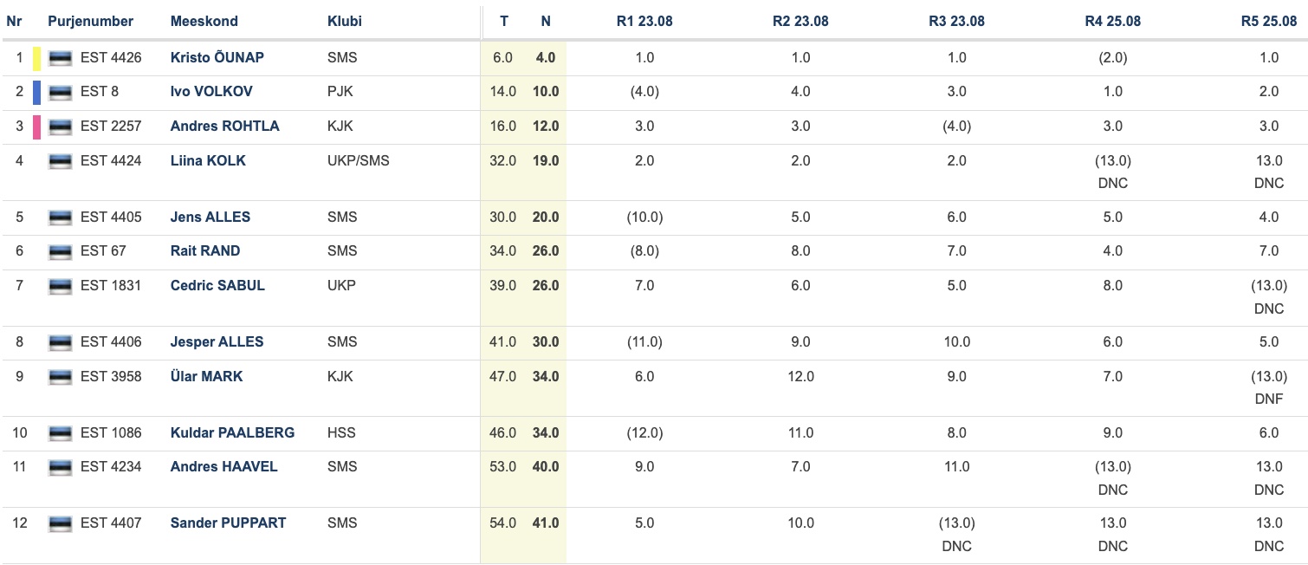Click the flag beside EST 4424

(x=60, y=162)
